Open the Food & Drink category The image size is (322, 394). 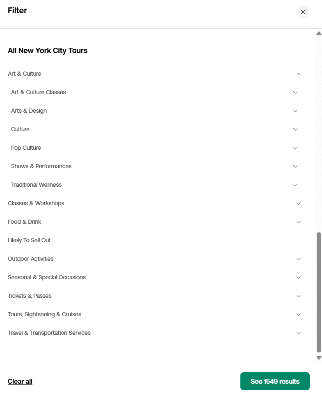pos(155,222)
